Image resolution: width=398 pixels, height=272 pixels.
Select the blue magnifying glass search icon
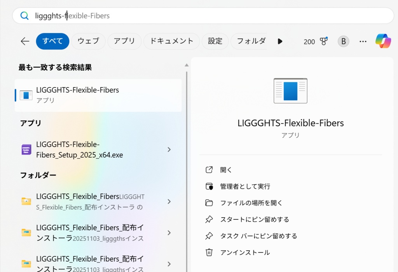pos(24,15)
